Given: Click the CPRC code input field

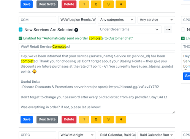Looking at the screenshot, I should 37,135.
